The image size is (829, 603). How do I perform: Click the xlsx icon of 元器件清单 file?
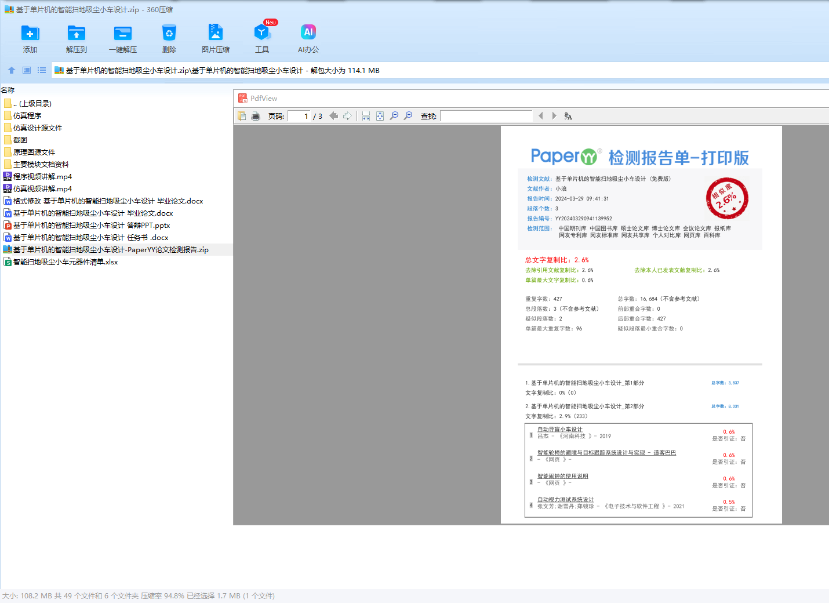pyautogui.click(x=8, y=261)
